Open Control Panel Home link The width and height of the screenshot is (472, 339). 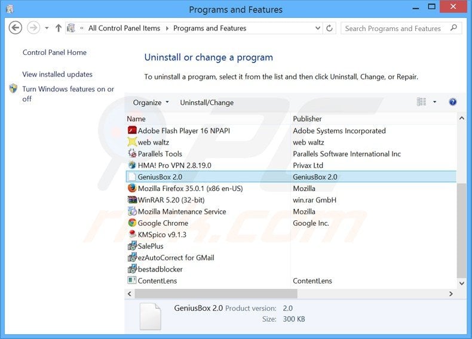click(x=54, y=53)
